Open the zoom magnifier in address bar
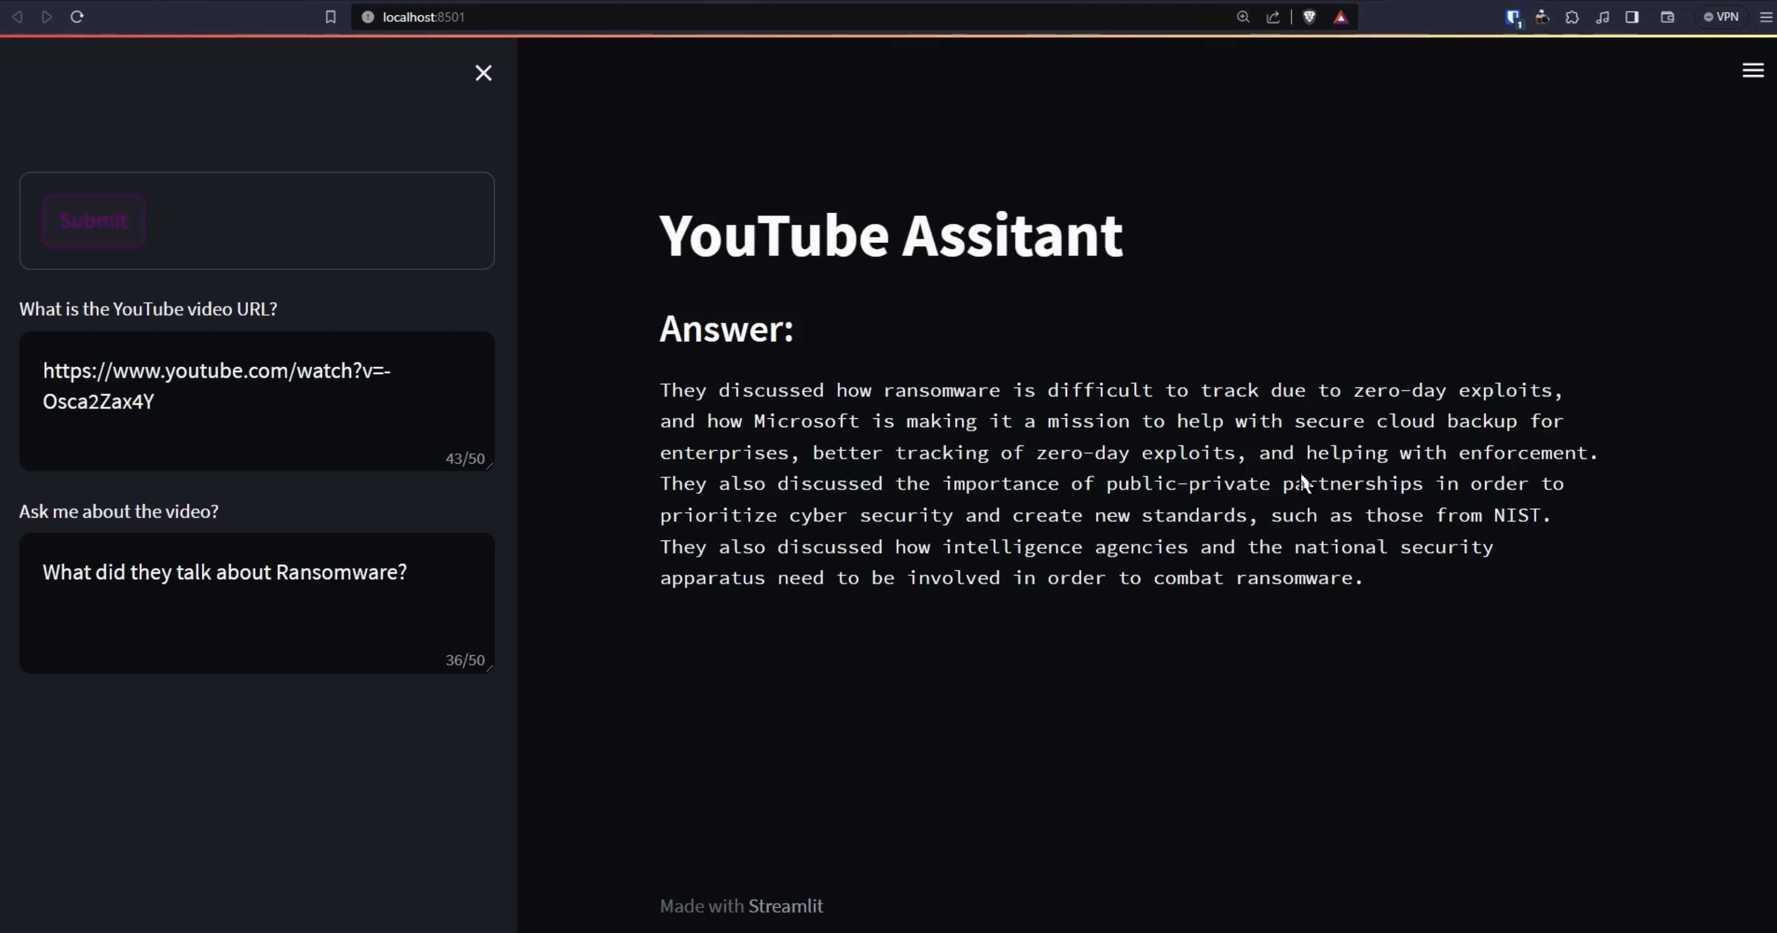This screenshot has height=933, width=1777. point(1243,17)
